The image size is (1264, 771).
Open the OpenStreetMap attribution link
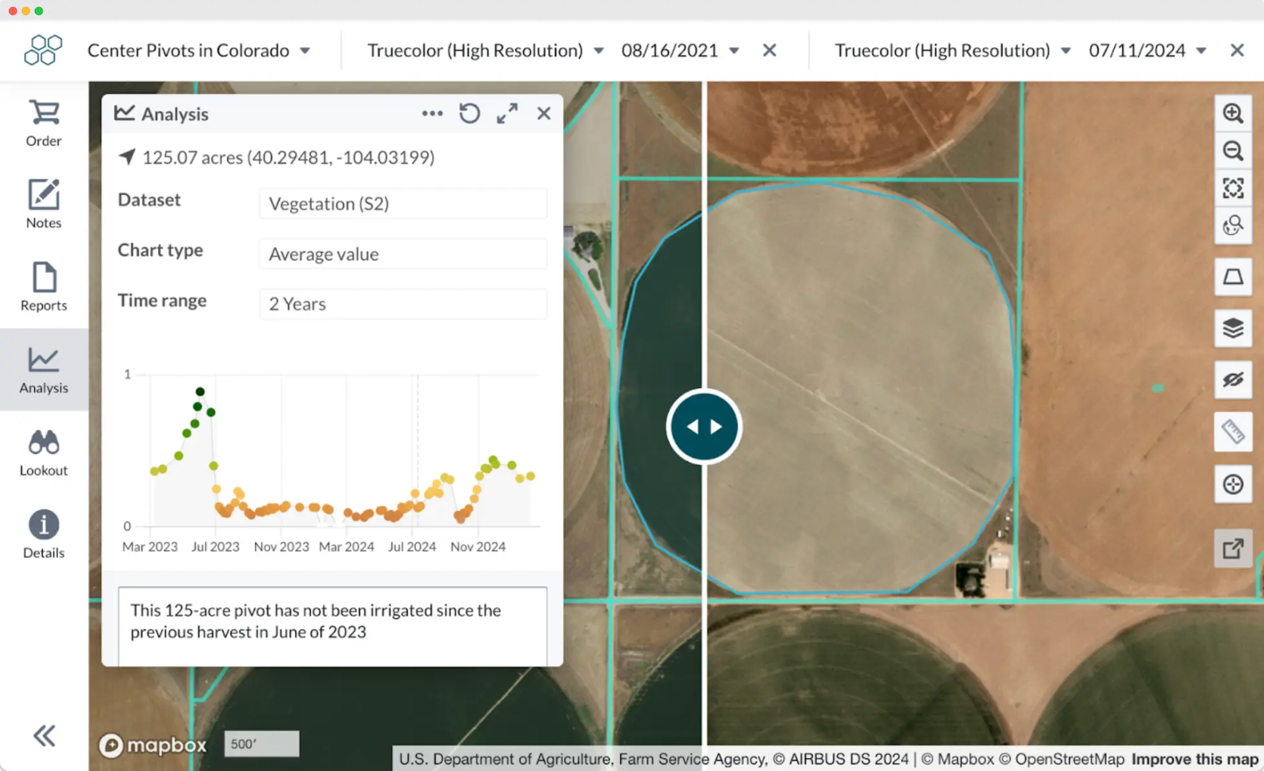coord(1062,759)
